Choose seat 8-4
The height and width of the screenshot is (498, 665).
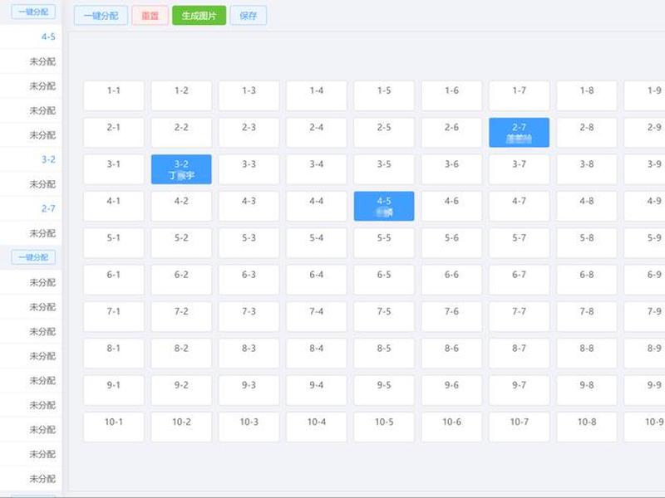pyautogui.click(x=317, y=354)
